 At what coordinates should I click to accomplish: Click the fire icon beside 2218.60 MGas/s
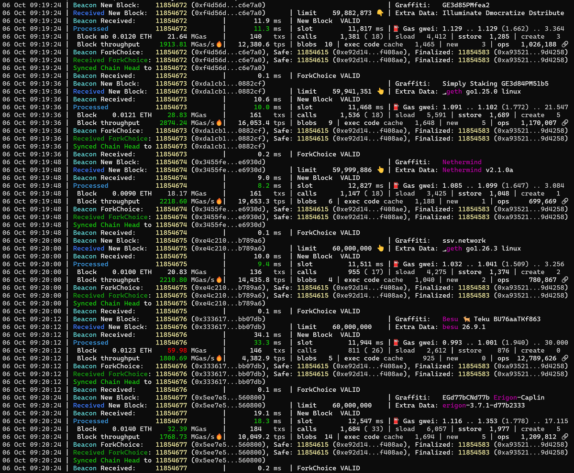(219, 201)
